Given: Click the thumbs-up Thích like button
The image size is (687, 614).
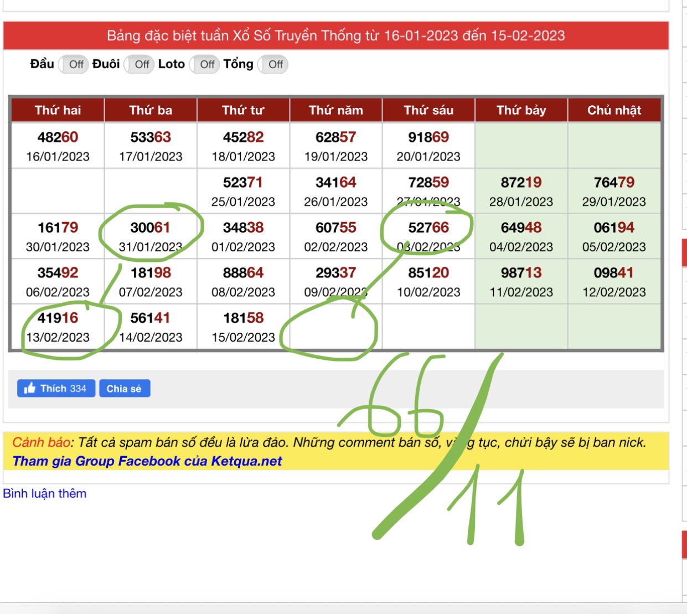Looking at the screenshot, I should click(56, 389).
